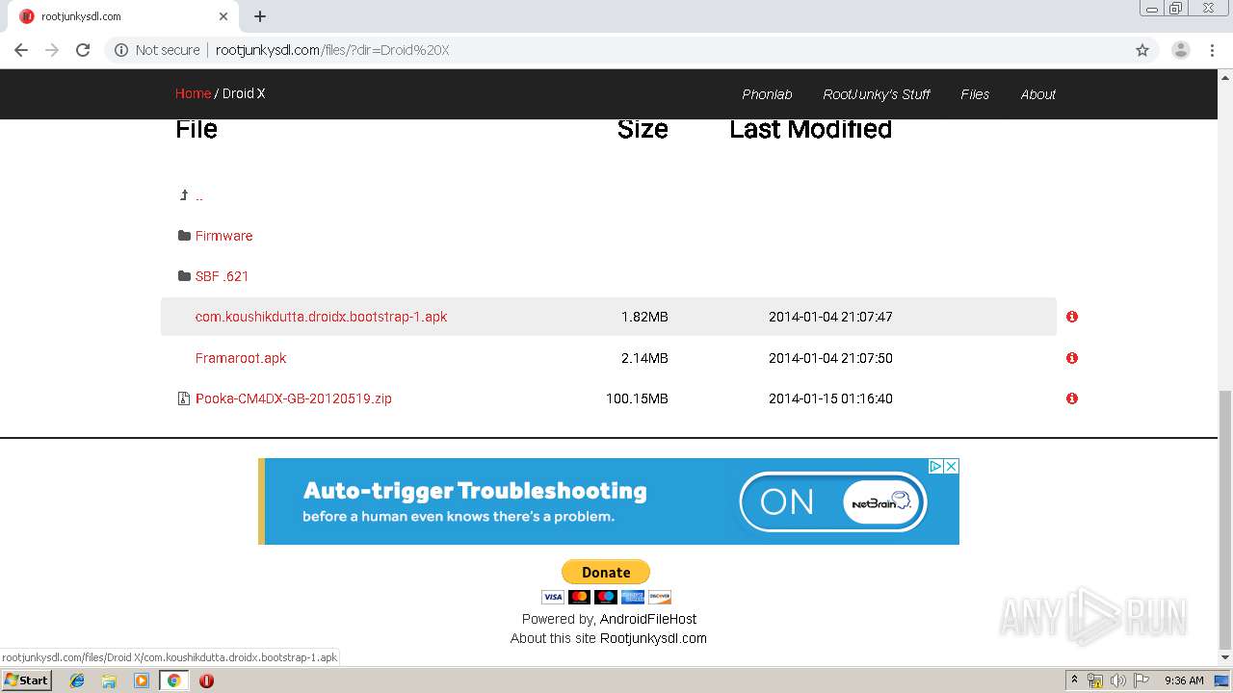The image size is (1233, 693).
Task: Click the network tray icon
Action: [1095, 680]
